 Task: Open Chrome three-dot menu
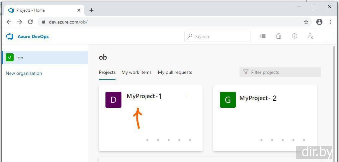[x=330, y=22]
